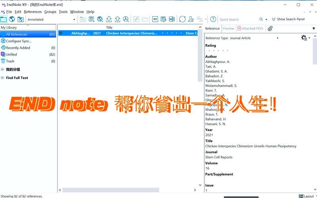Click Show Search Panel button
This screenshot has height=198, width=317.
[x=288, y=19]
